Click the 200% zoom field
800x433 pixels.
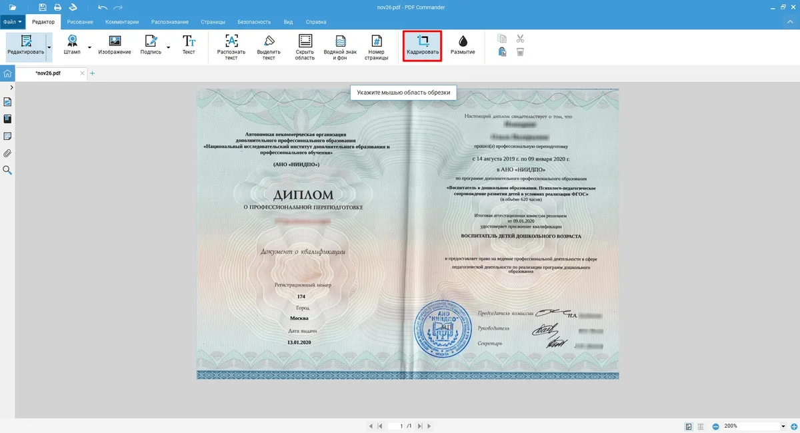[751, 426]
